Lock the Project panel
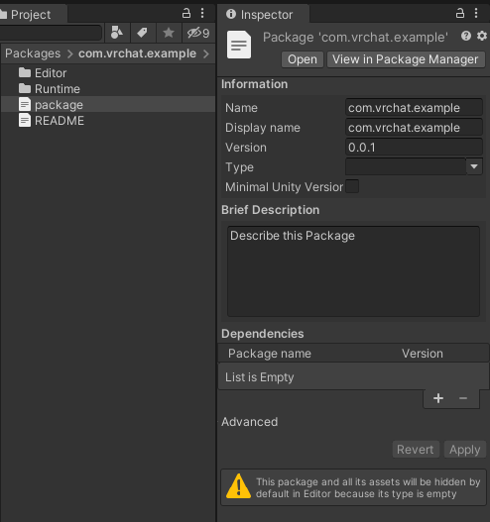 [186, 13]
